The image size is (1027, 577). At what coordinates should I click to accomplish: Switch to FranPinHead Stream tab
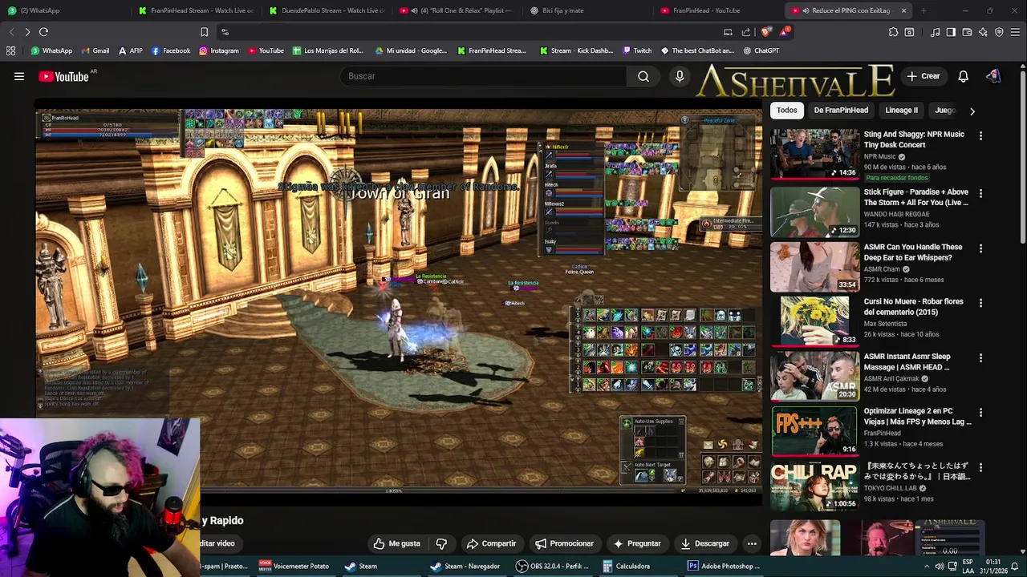[x=196, y=10]
